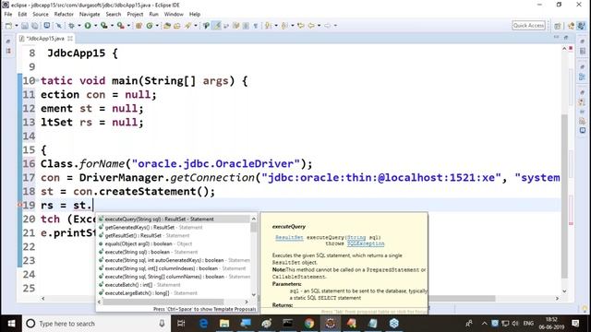Toggle the Show Whitespace Characters pilcrow button

coord(256,26)
